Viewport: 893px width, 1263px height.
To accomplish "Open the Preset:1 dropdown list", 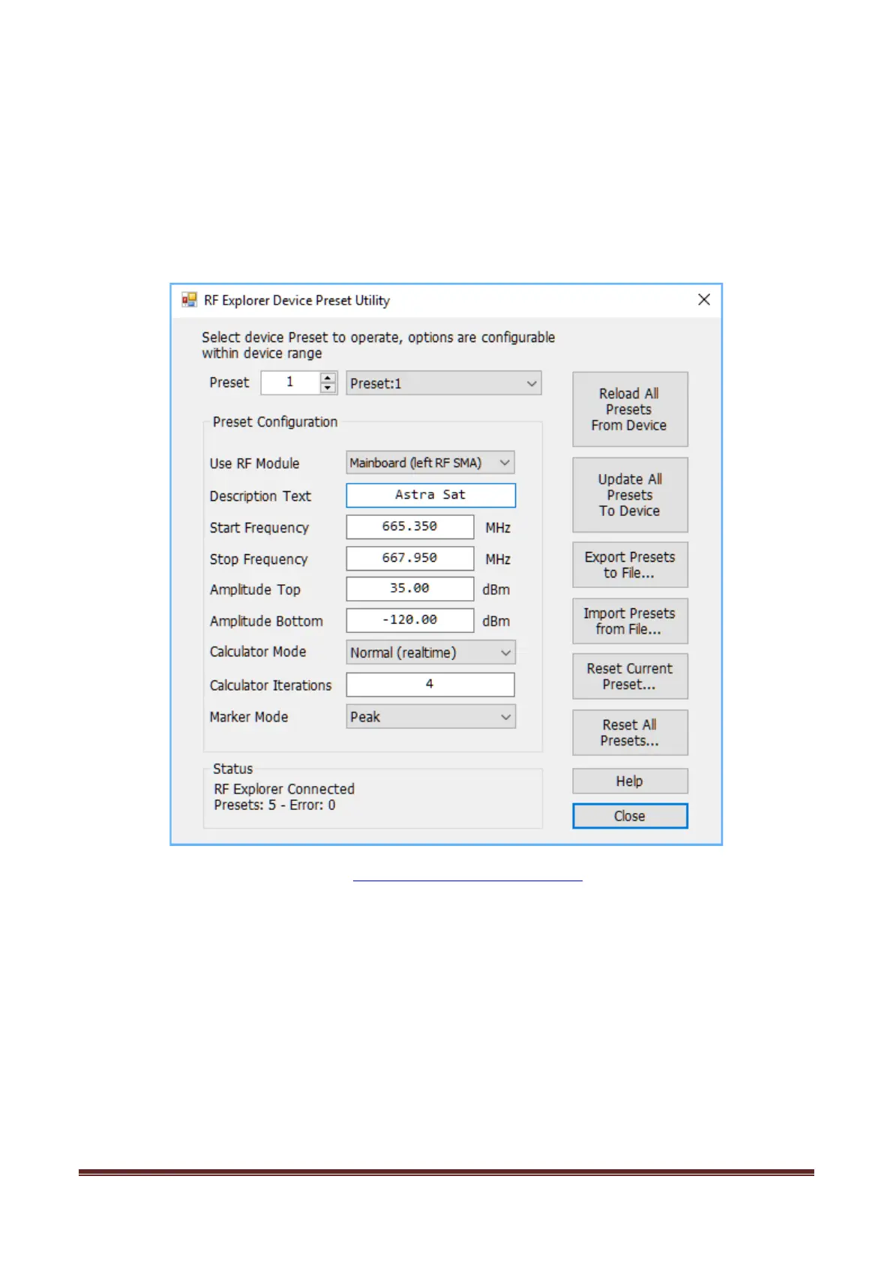I will [x=444, y=383].
